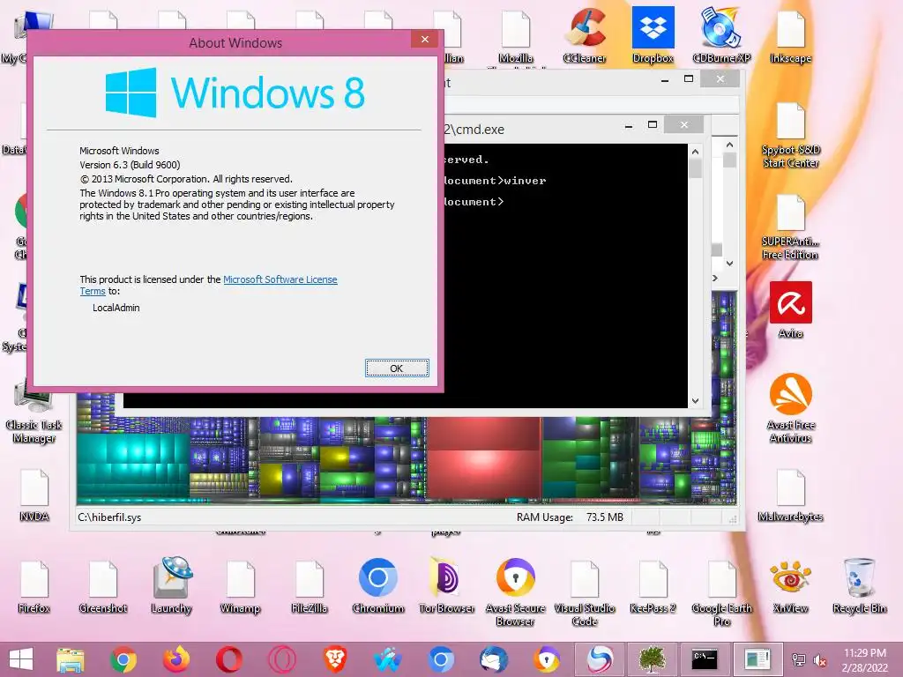Launch Chromium from the taskbar

(x=441, y=659)
